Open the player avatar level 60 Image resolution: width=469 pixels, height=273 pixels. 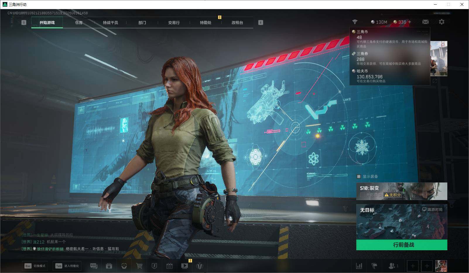coord(441,266)
